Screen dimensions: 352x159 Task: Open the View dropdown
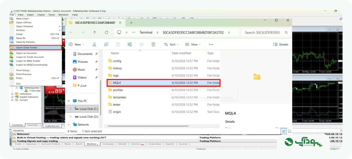click(x=193, y=44)
